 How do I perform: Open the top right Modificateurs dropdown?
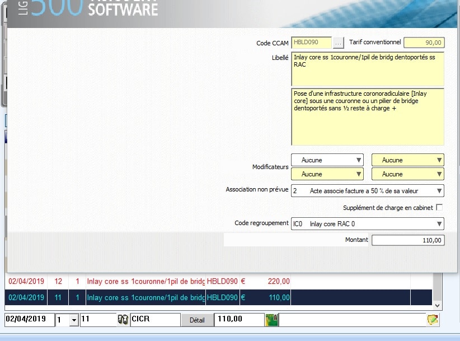click(x=407, y=160)
